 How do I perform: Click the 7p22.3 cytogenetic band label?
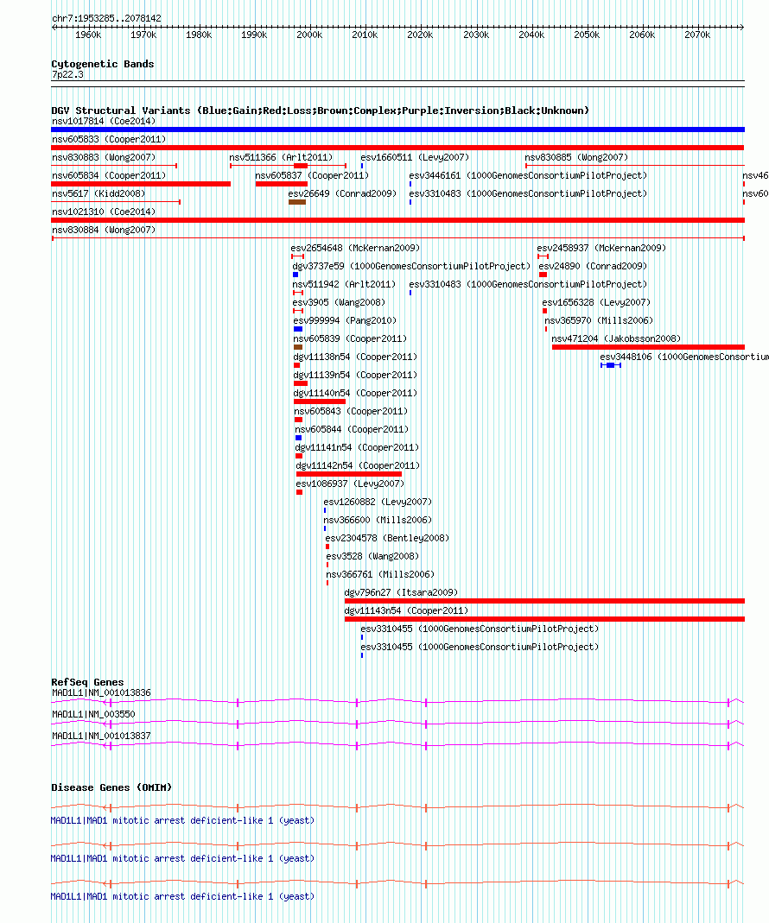tap(67, 75)
